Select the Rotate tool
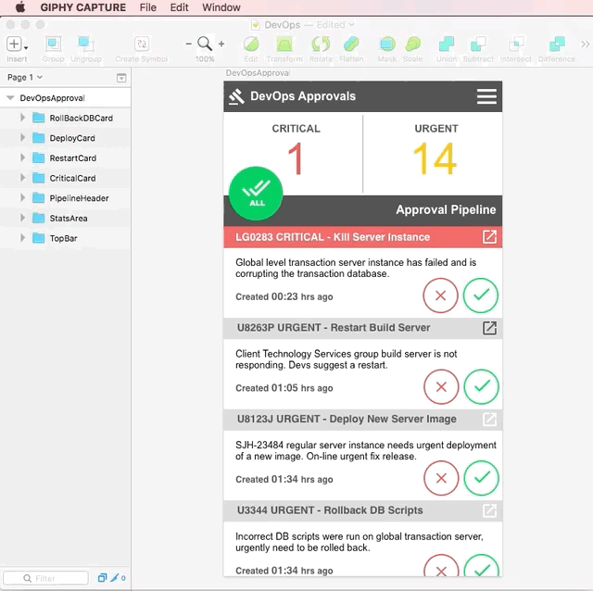Image resolution: width=593 pixels, height=591 pixels. [321, 44]
